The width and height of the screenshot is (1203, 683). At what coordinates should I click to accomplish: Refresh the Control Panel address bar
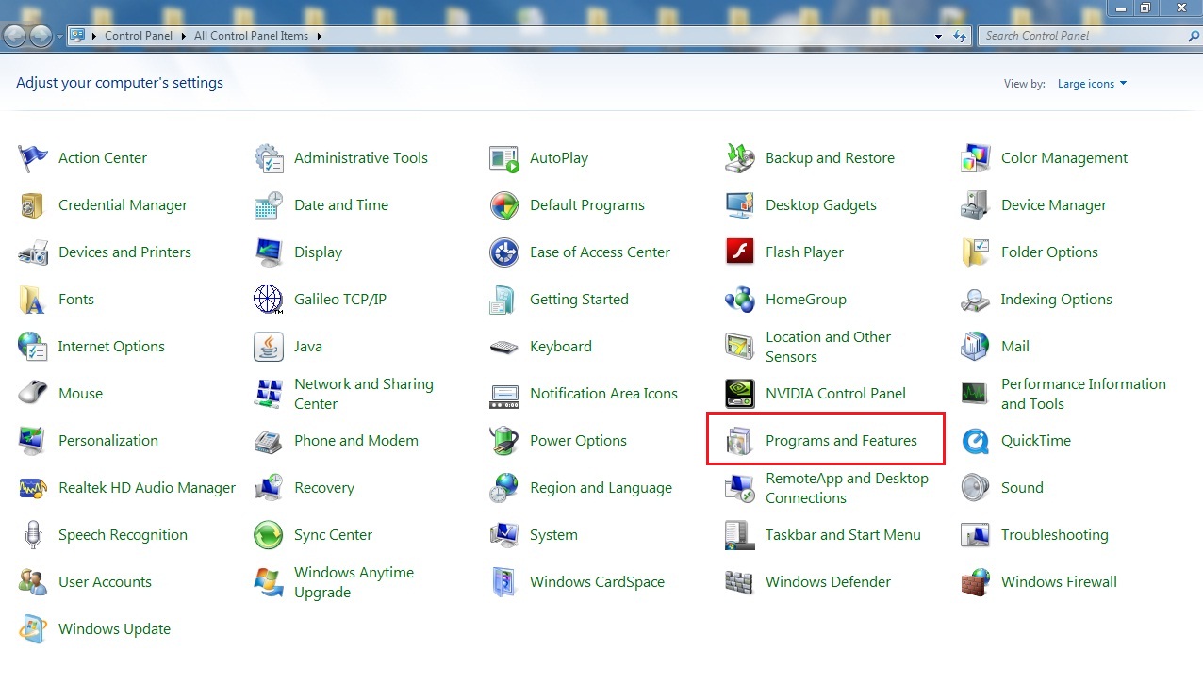(960, 36)
